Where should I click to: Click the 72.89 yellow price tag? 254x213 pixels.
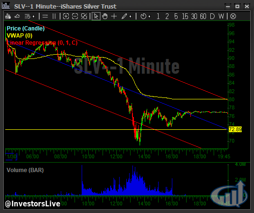235,129
